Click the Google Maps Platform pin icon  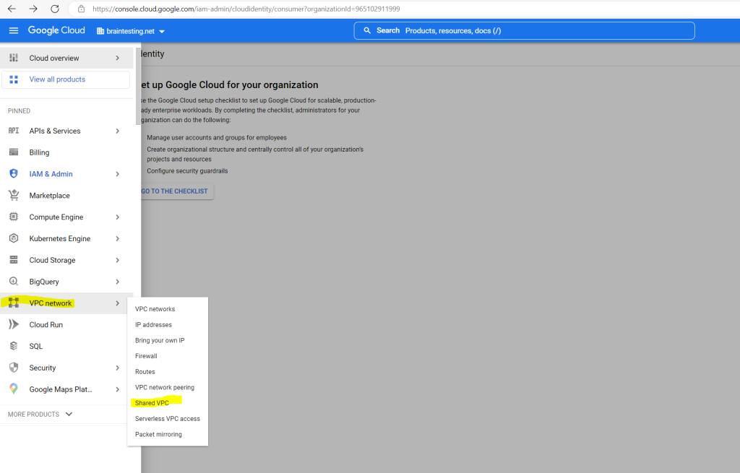pyautogui.click(x=14, y=389)
